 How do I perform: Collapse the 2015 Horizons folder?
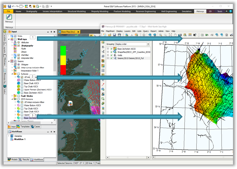pyautogui.click(x=12, y=99)
